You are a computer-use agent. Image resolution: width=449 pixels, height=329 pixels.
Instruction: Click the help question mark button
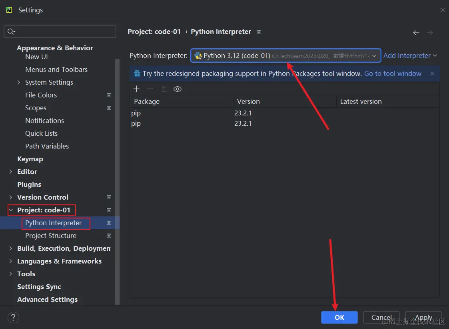(x=13, y=317)
